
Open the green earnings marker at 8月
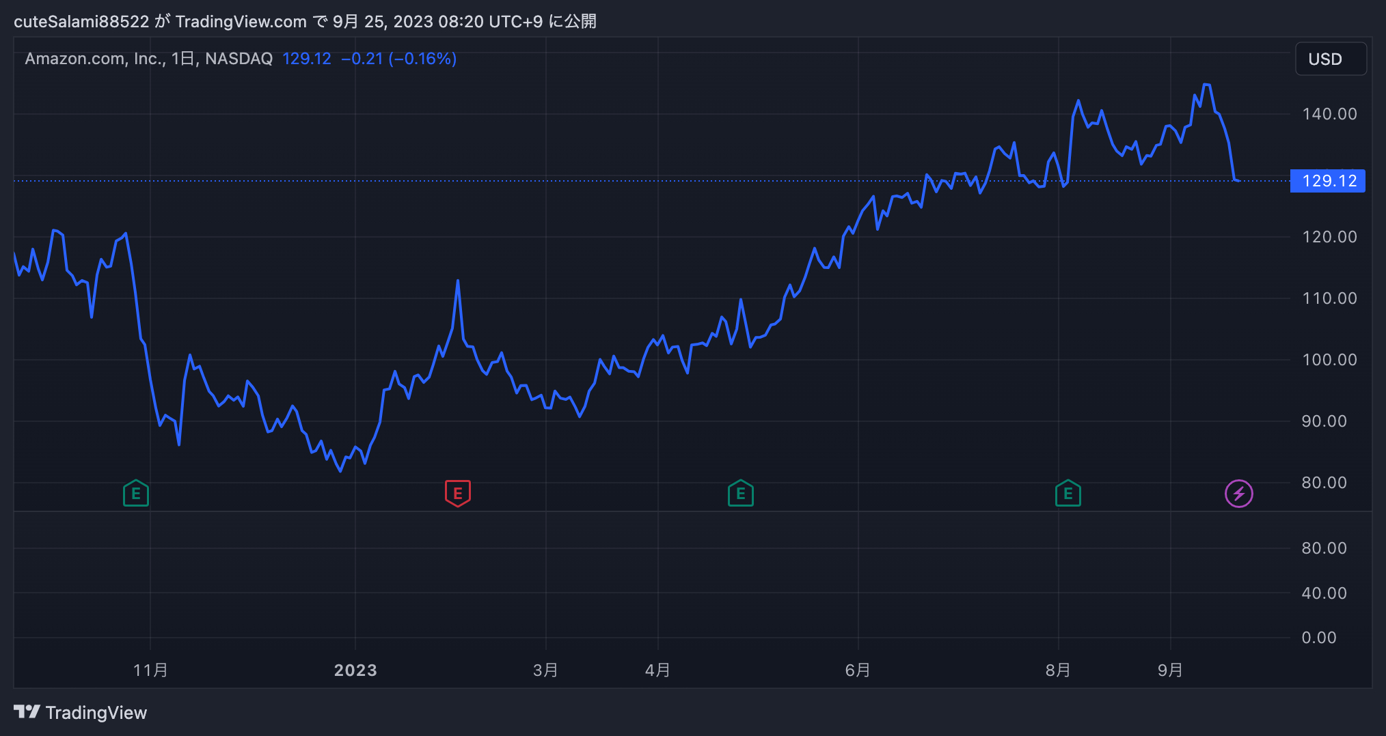pos(1068,493)
